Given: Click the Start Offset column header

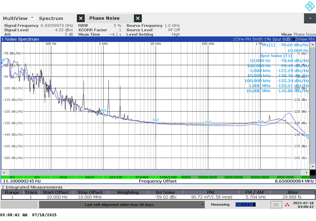Looking at the screenshot, I should pos(56,192).
